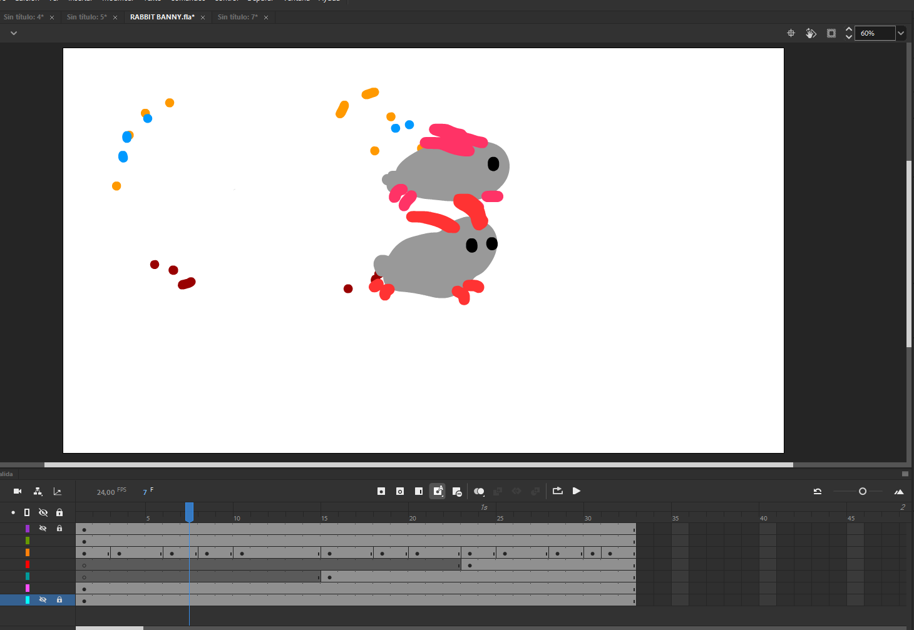This screenshot has width=914, height=630.
Task: Open the stage zoom dropdown
Action: point(901,33)
